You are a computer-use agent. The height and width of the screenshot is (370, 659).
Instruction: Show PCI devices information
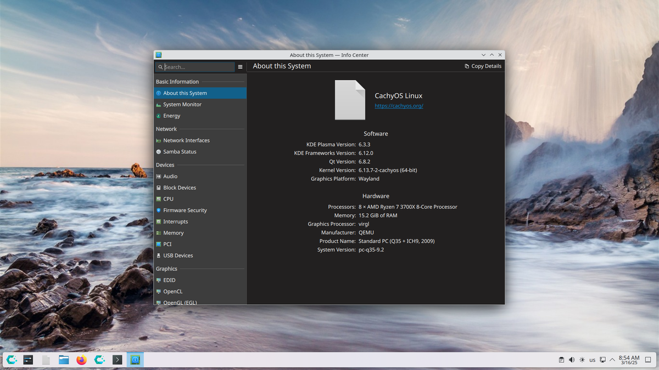[200, 244]
